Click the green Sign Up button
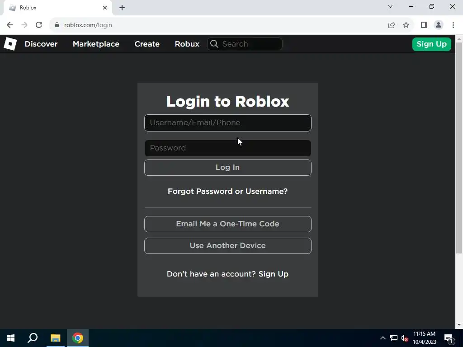The height and width of the screenshot is (347, 463). pos(432,44)
